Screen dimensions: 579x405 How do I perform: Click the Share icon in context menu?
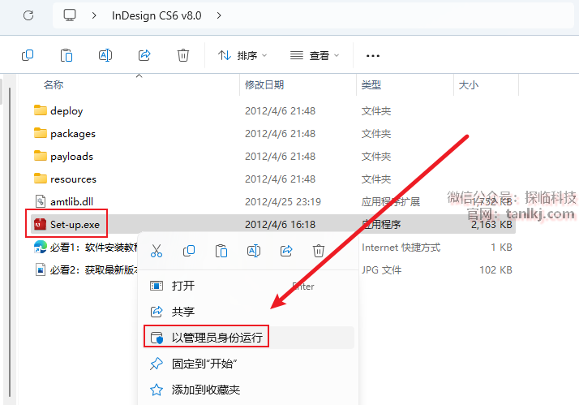coord(286,251)
